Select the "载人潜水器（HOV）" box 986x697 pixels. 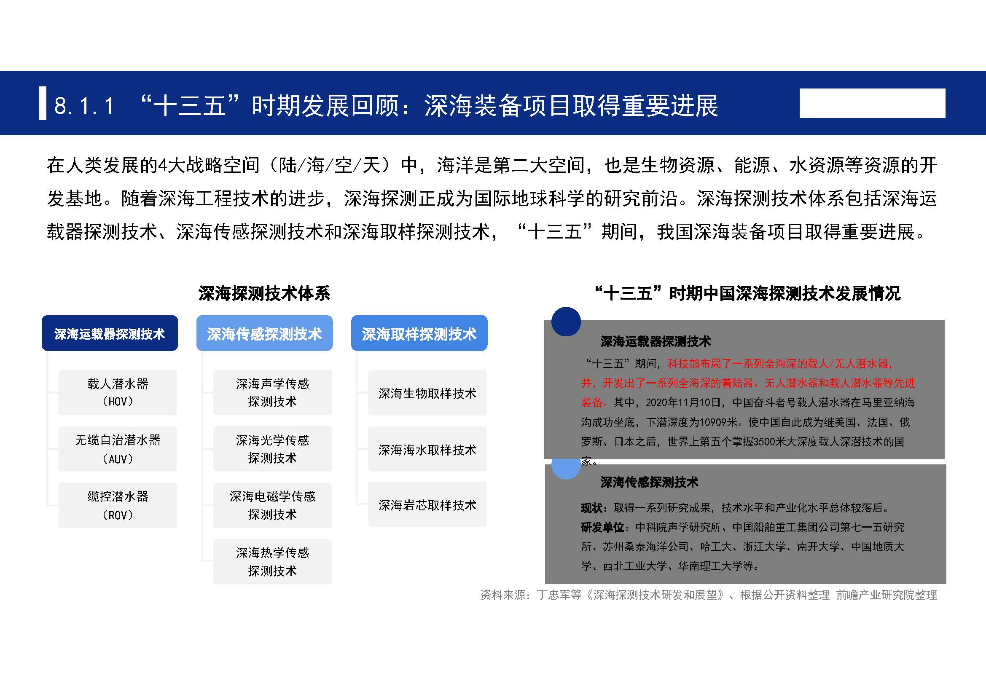118,392
